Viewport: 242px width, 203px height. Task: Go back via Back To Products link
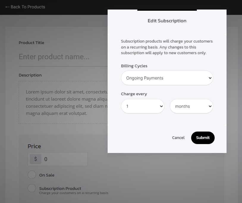[28, 7]
